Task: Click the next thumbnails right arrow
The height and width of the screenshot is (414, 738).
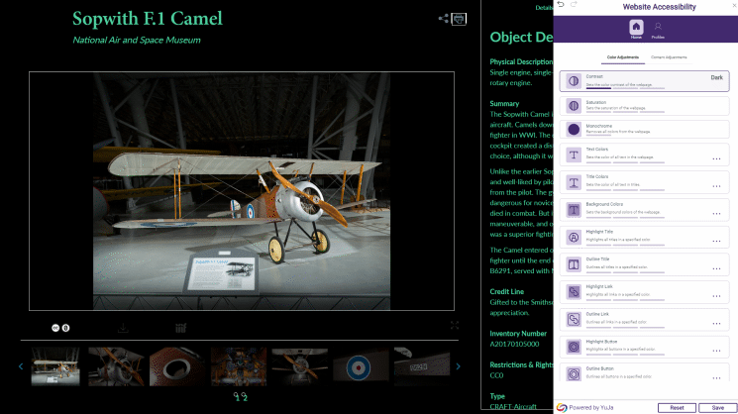Action: pos(458,366)
